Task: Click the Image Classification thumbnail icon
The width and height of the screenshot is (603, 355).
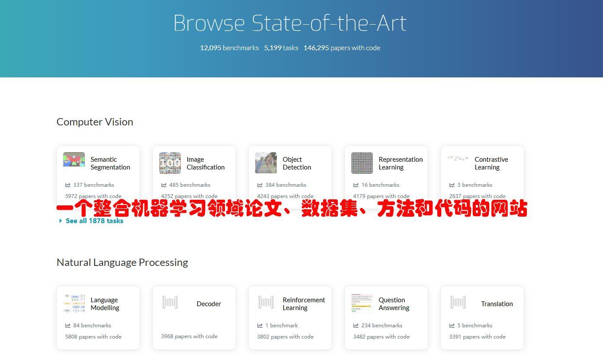Action: (170, 163)
